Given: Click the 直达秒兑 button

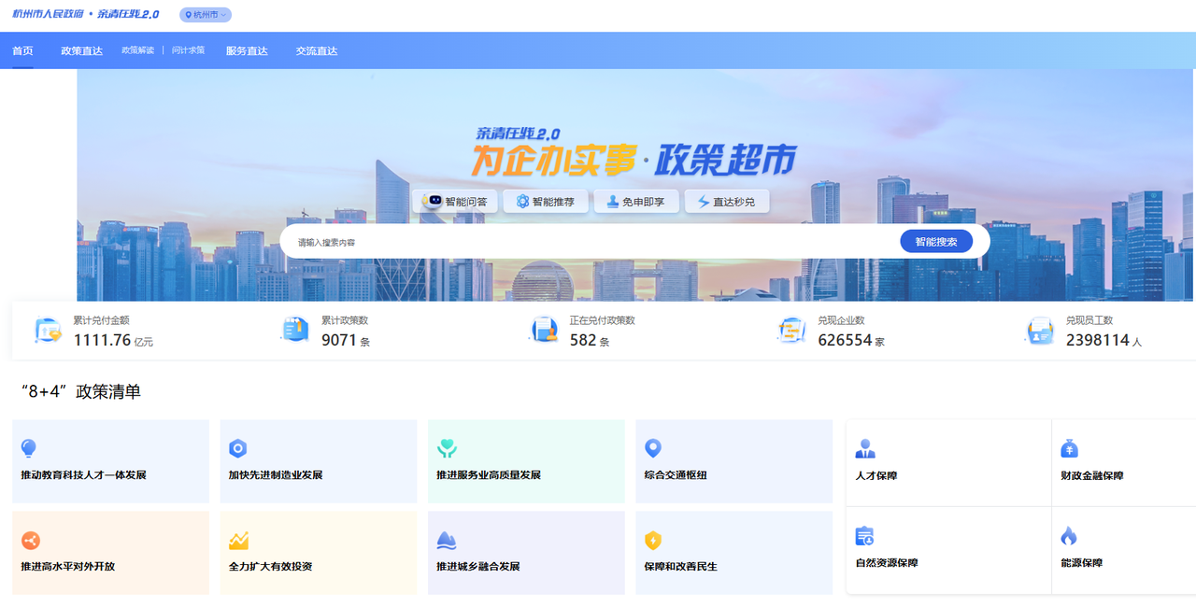Looking at the screenshot, I should 727,202.
